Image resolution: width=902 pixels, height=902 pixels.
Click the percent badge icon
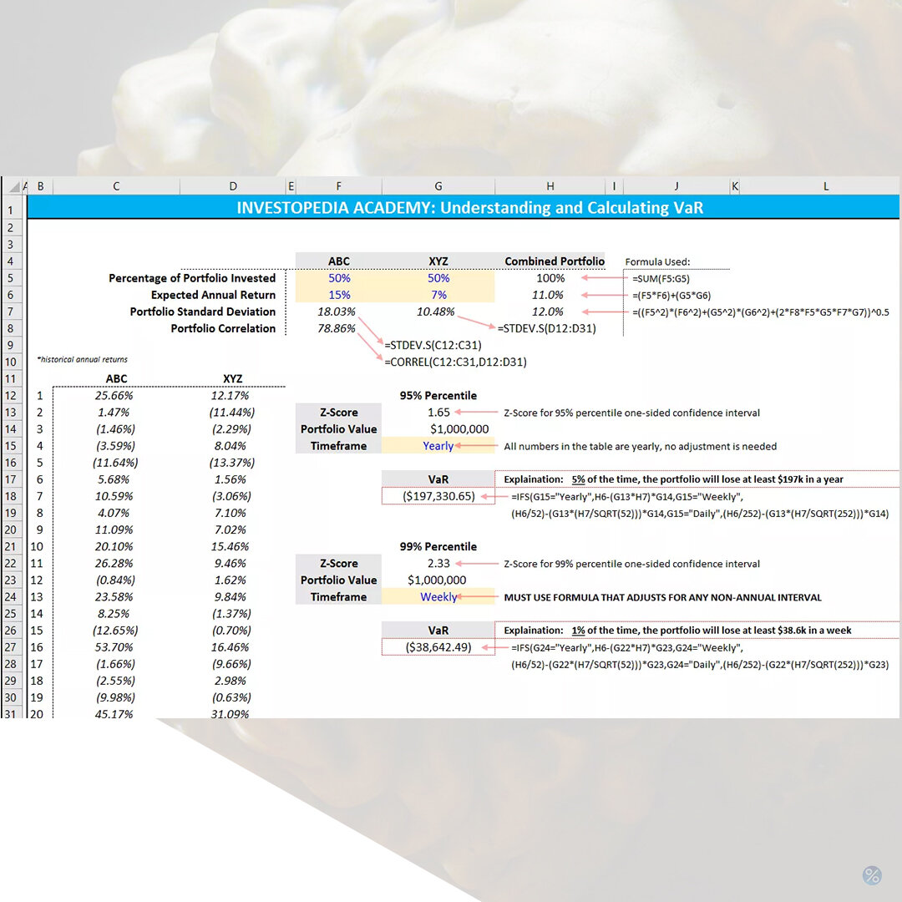(x=872, y=875)
